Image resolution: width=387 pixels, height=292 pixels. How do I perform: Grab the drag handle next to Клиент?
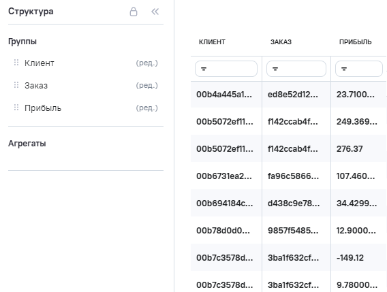[16, 63]
